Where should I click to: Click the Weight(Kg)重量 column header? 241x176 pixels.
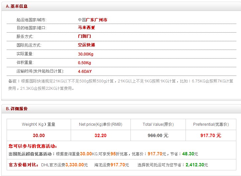39,124
